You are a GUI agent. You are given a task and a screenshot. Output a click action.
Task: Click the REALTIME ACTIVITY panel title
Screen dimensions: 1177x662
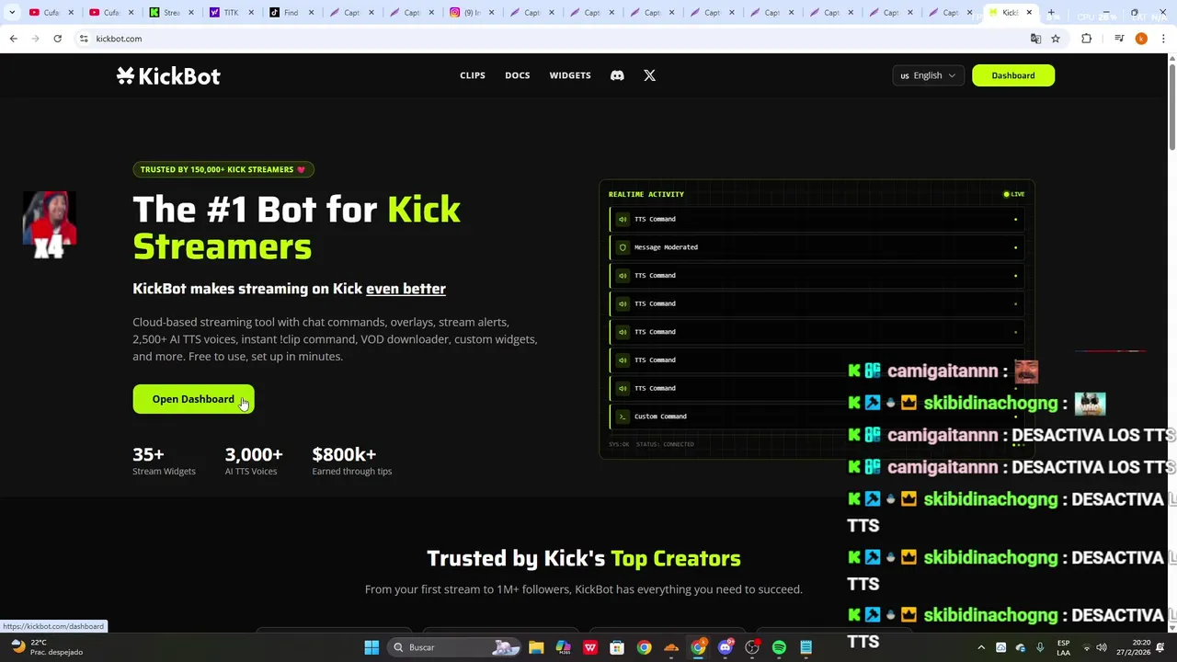tap(646, 194)
